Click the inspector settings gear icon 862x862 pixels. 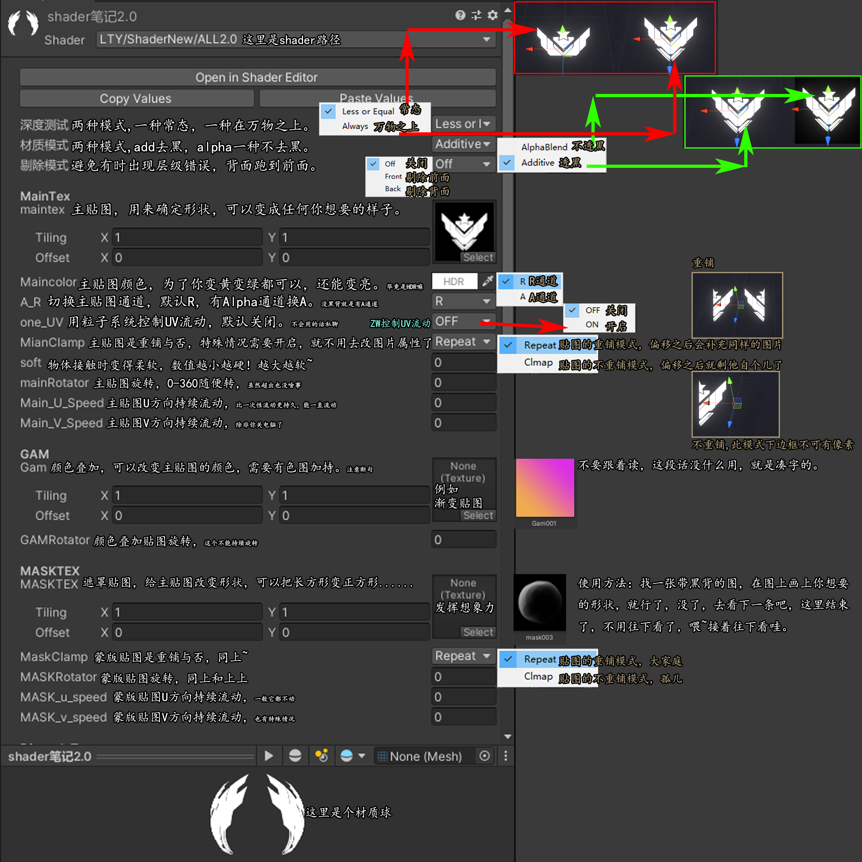point(492,16)
